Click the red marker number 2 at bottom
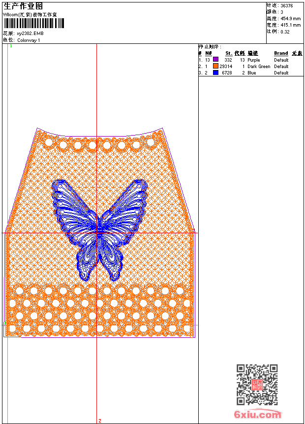Image resolution: width=305 pixels, height=424 pixels. coord(100,421)
